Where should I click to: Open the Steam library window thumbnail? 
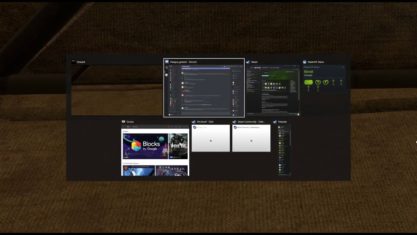(x=273, y=90)
